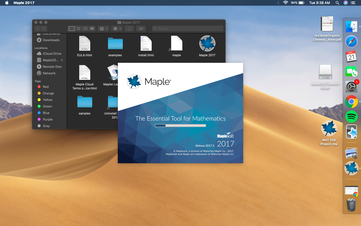361x226 pixels.
Task: Switch Finder to gallery view
Action: 92,29
